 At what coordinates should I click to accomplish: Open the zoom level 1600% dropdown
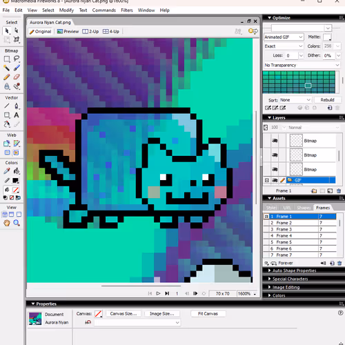click(x=255, y=294)
